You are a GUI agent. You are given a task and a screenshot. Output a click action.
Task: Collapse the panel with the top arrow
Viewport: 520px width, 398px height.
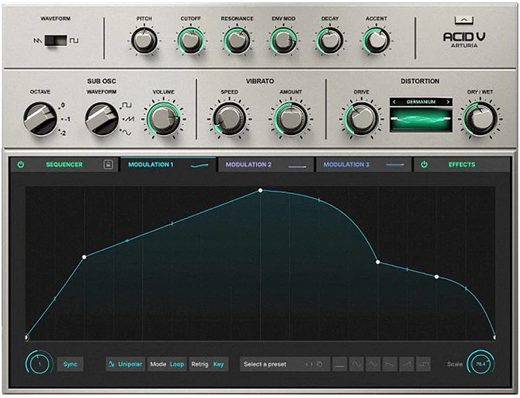tap(464, 20)
